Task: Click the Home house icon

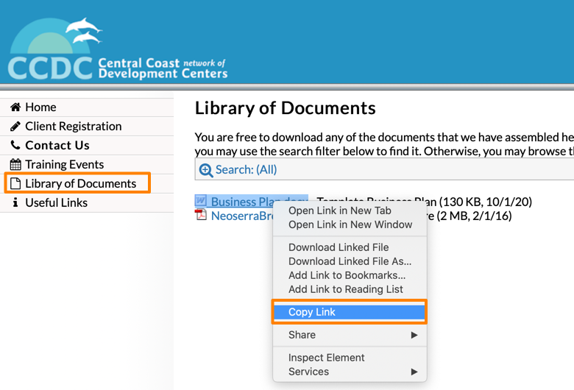Action: click(x=15, y=107)
